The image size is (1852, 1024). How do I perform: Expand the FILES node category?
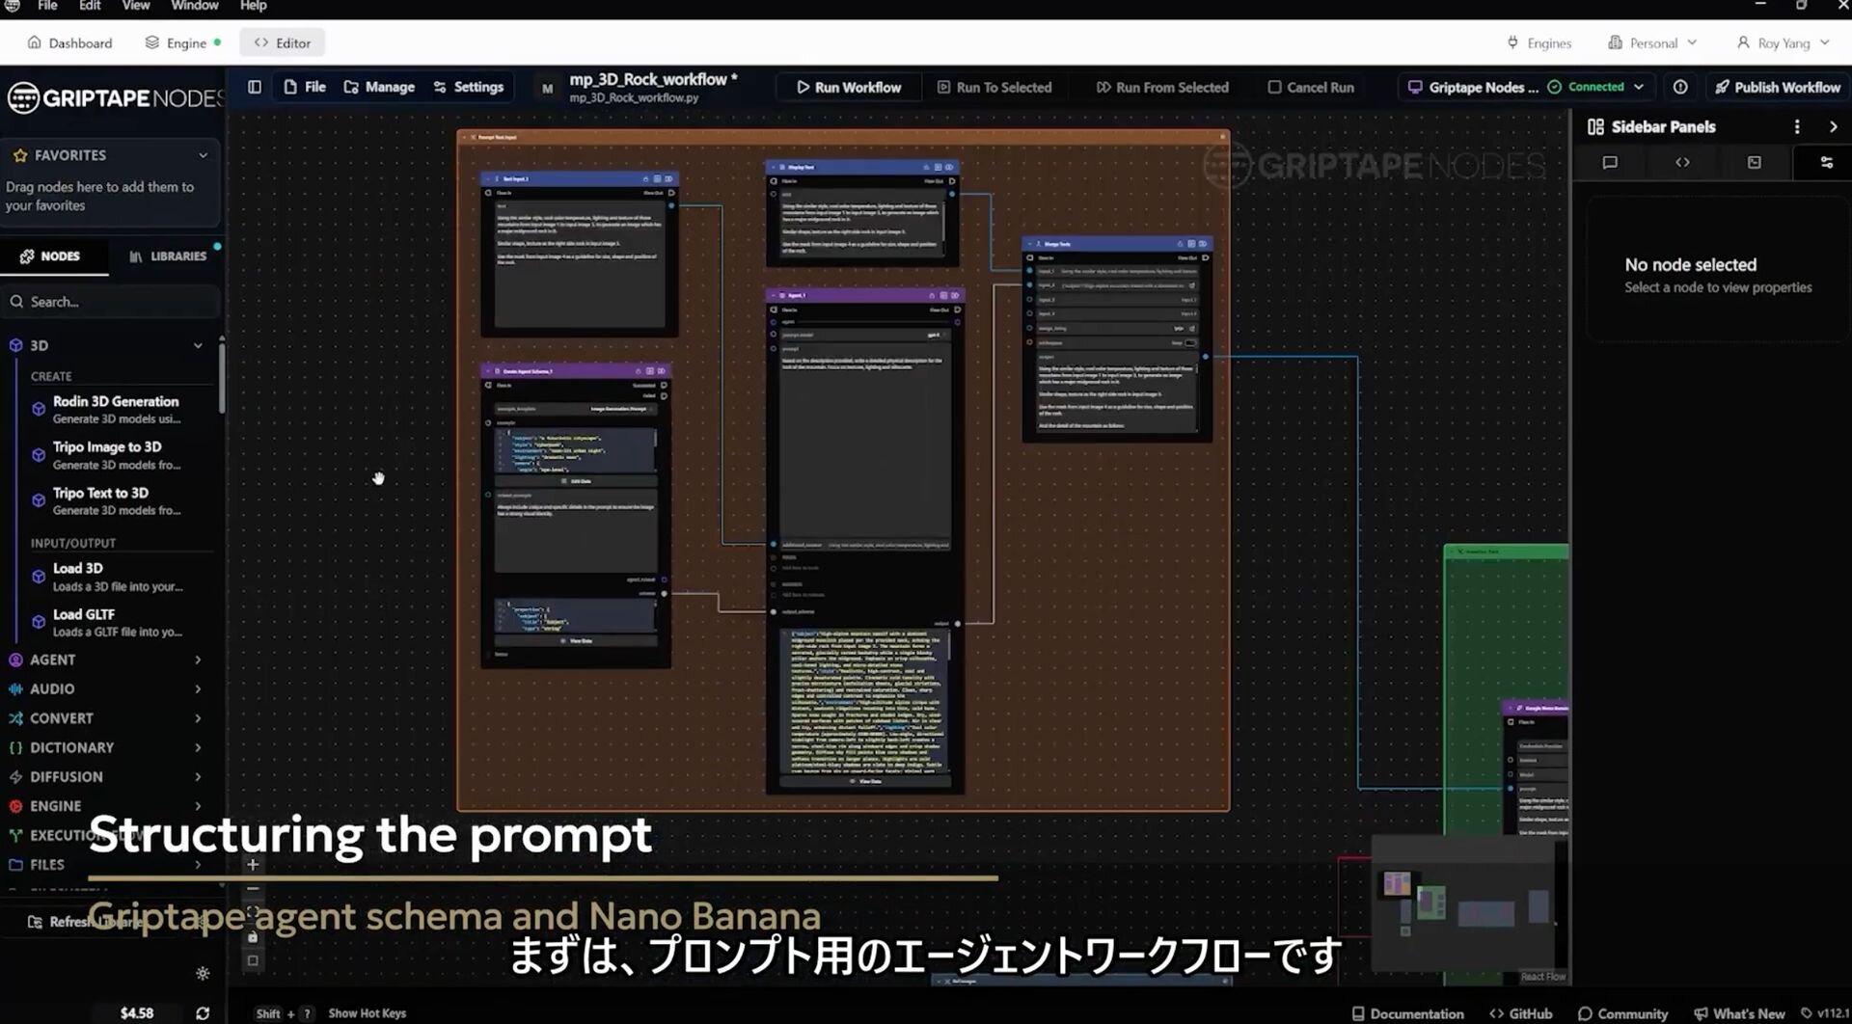(x=198, y=865)
